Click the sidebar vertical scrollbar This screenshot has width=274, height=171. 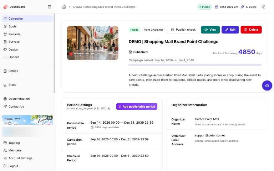(x=54, y=53)
